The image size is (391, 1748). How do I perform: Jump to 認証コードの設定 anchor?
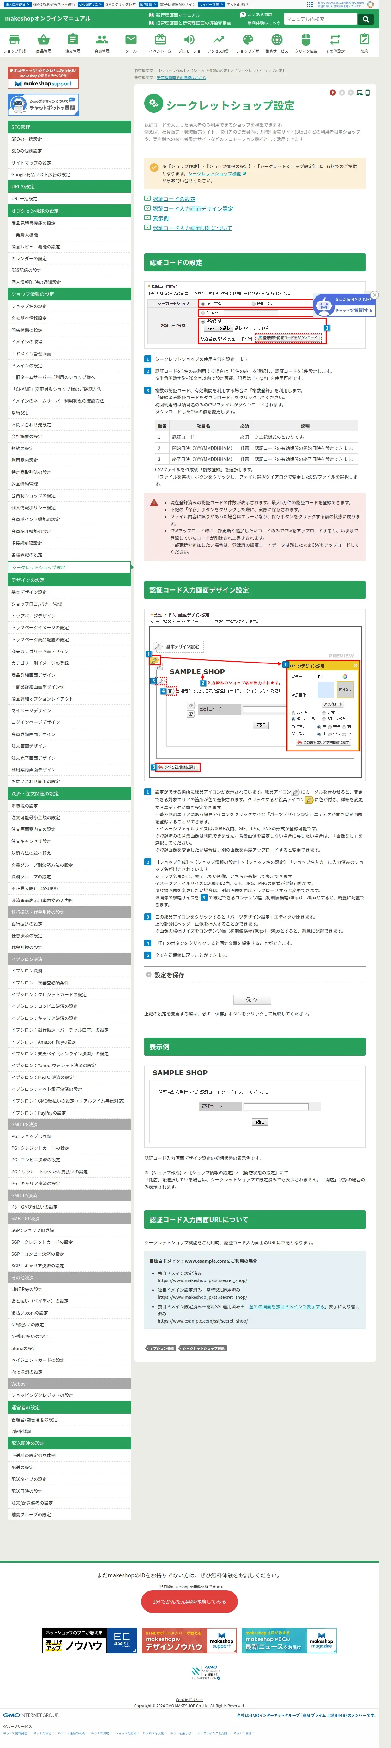point(174,199)
